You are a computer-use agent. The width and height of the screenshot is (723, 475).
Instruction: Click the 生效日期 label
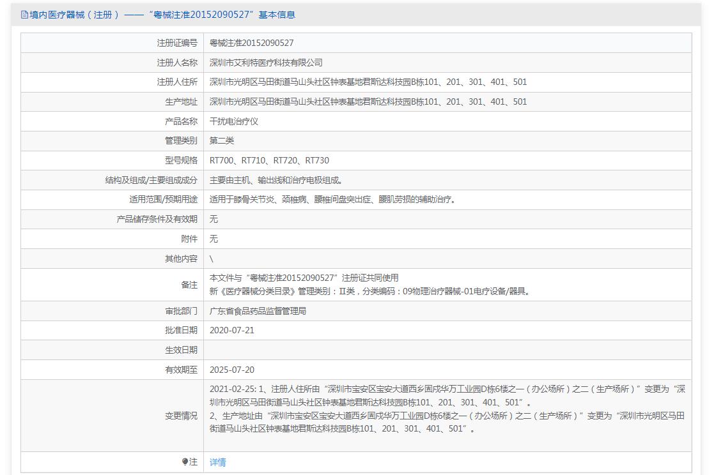point(181,350)
